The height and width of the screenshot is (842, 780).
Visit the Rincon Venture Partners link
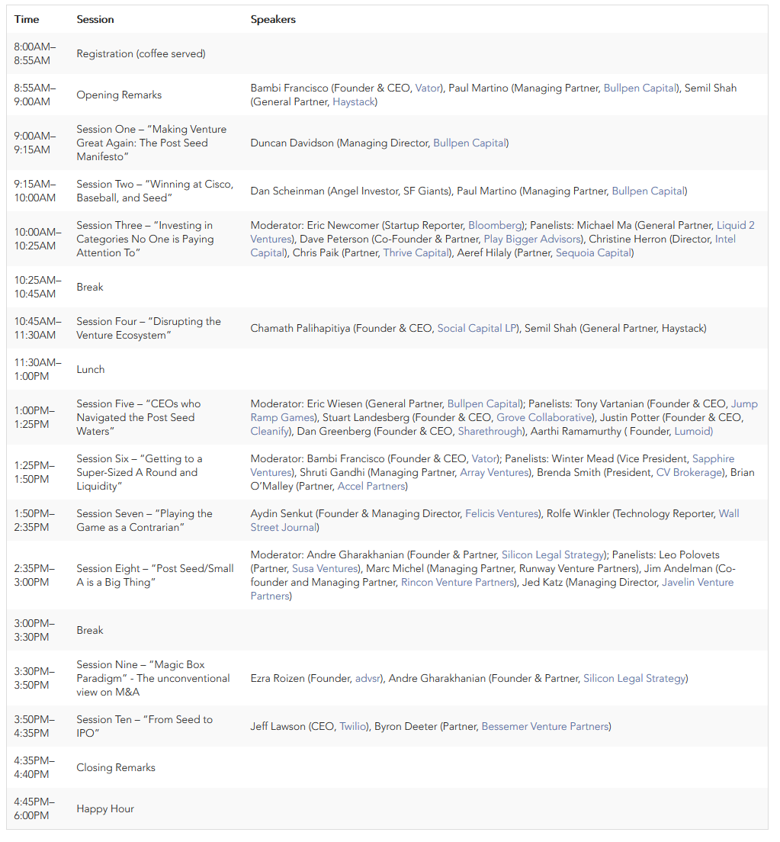click(458, 583)
